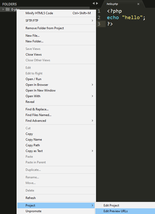Expand the 0-php folder tree arrow

pyautogui.click(x=3, y=10)
